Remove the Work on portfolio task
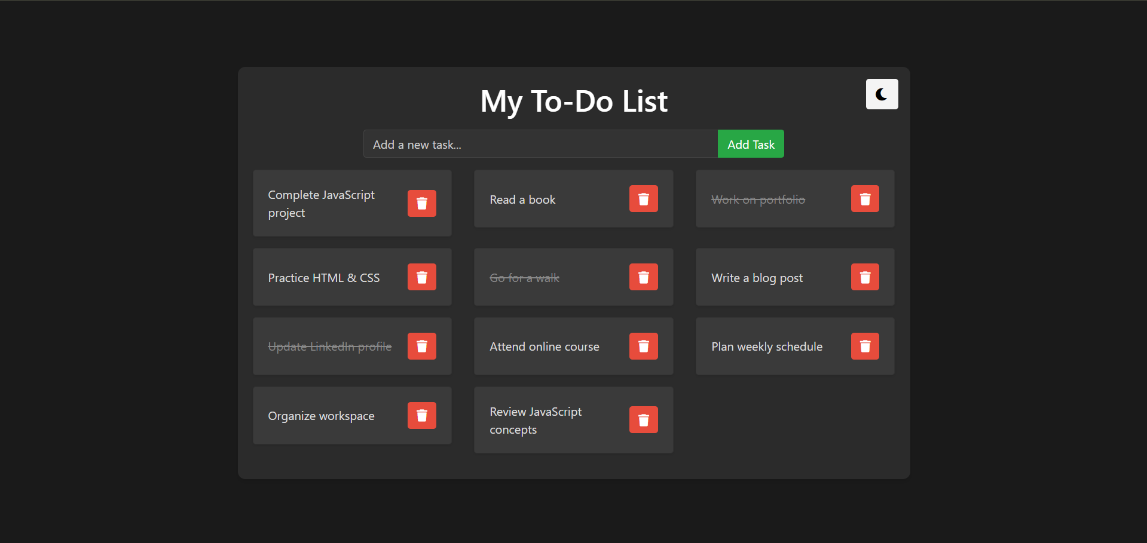The height and width of the screenshot is (543, 1147). click(x=864, y=199)
